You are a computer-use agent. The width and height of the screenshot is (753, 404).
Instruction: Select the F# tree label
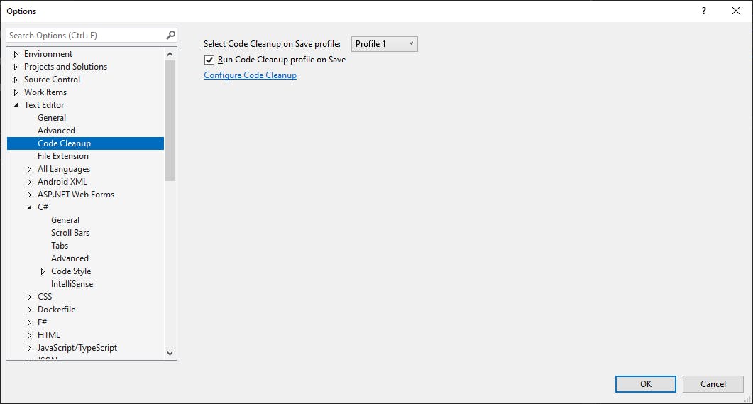tap(43, 322)
